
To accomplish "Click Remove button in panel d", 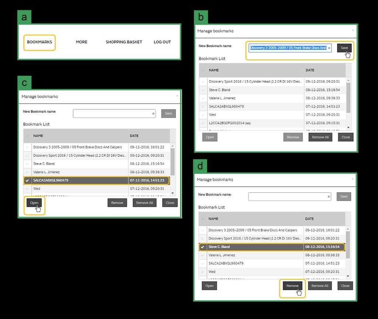I will coord(292,286).
